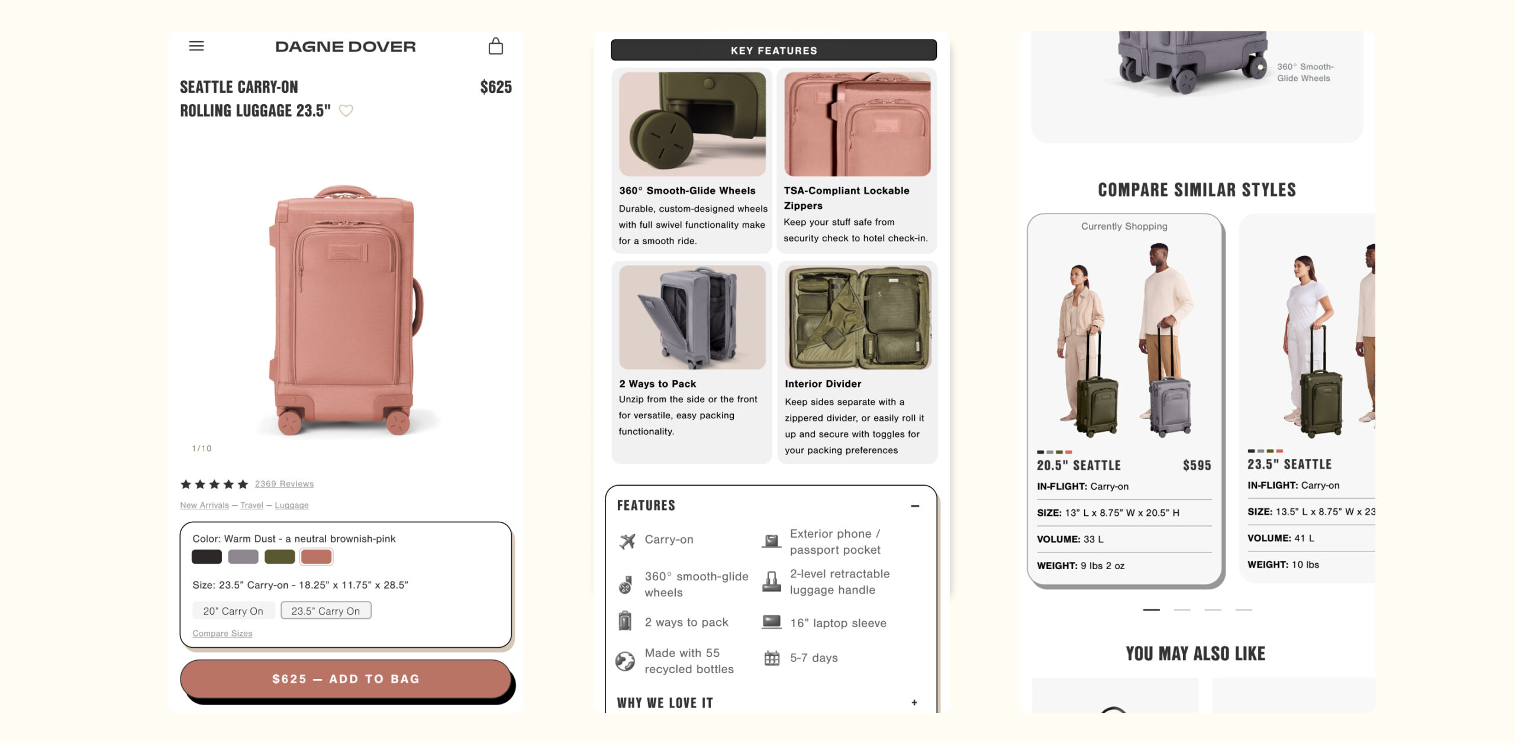View the 2369 Reviews link
Image resolution: width=1515 pixels, height=743 pixels.
click(284, 484)
